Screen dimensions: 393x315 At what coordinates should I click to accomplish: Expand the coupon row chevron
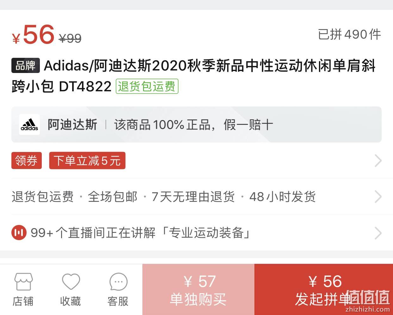point(378,161)
